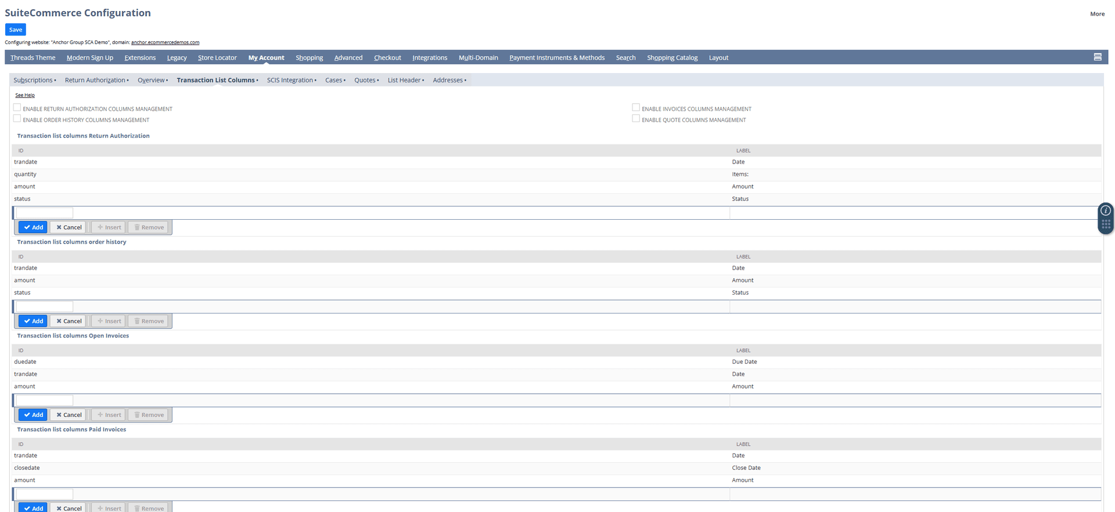Click Cancel under Return Authorization columns
1115x512 pixels.
tap(69, 227)
